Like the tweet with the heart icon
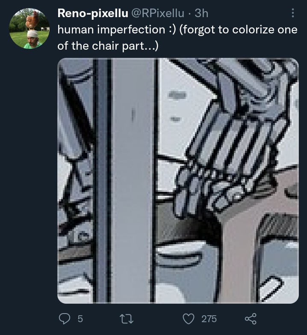This screenshot has width=307, height=335. point(189,319)
